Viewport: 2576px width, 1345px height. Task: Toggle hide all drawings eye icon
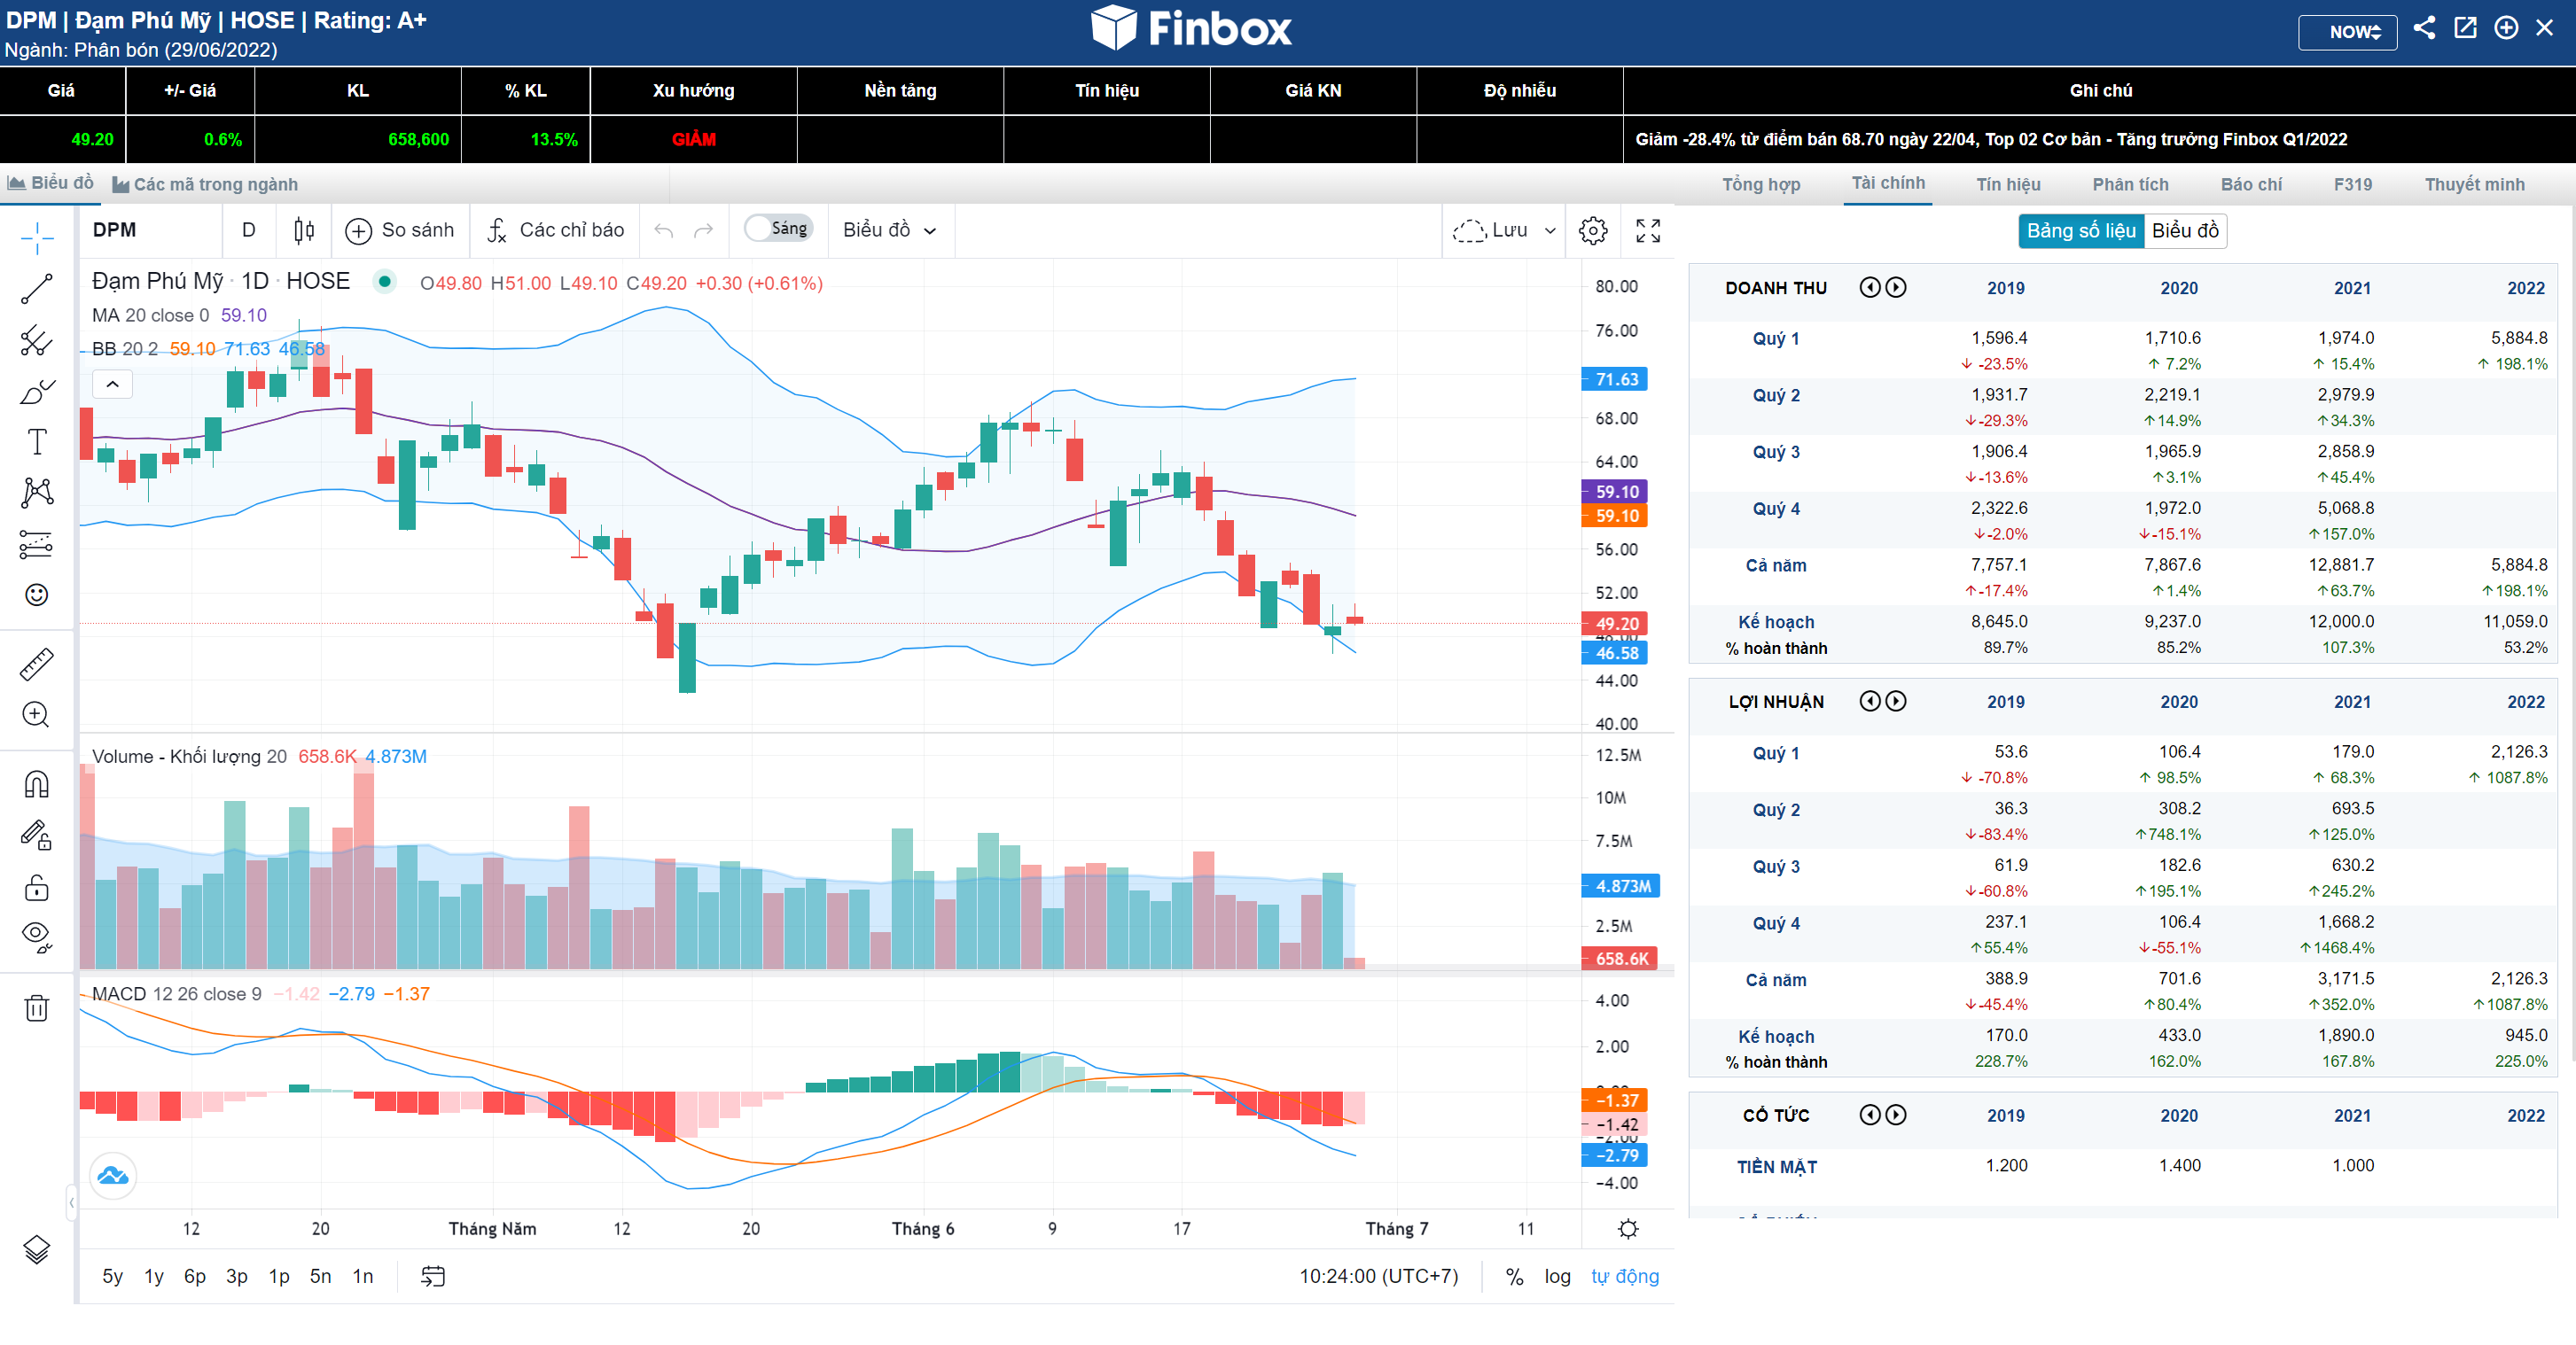click(37, 936)
